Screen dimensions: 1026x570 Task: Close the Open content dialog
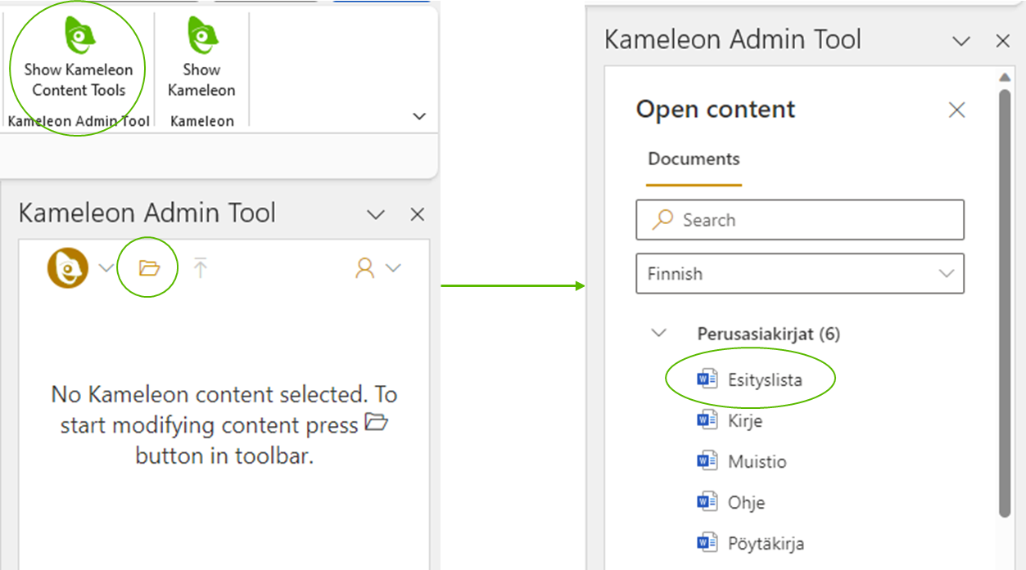tap(956, 110)
